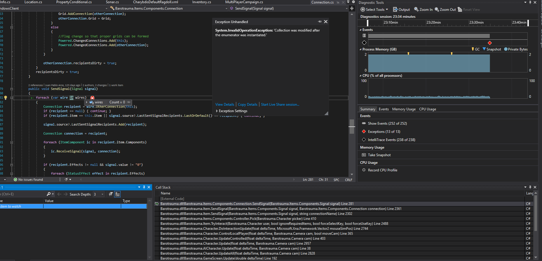Viewport: 542px width, 261px height.
Task: Click the red exception error icon
Action: pos(92,98)
